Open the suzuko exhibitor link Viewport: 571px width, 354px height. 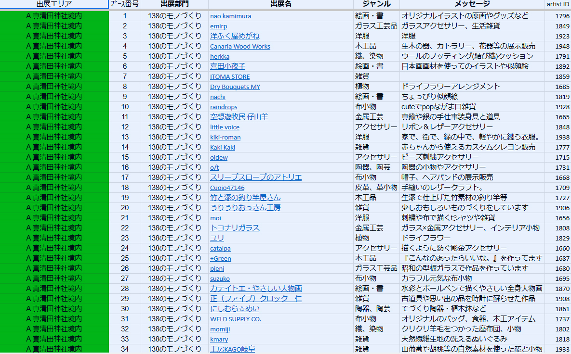coord(220,278)
